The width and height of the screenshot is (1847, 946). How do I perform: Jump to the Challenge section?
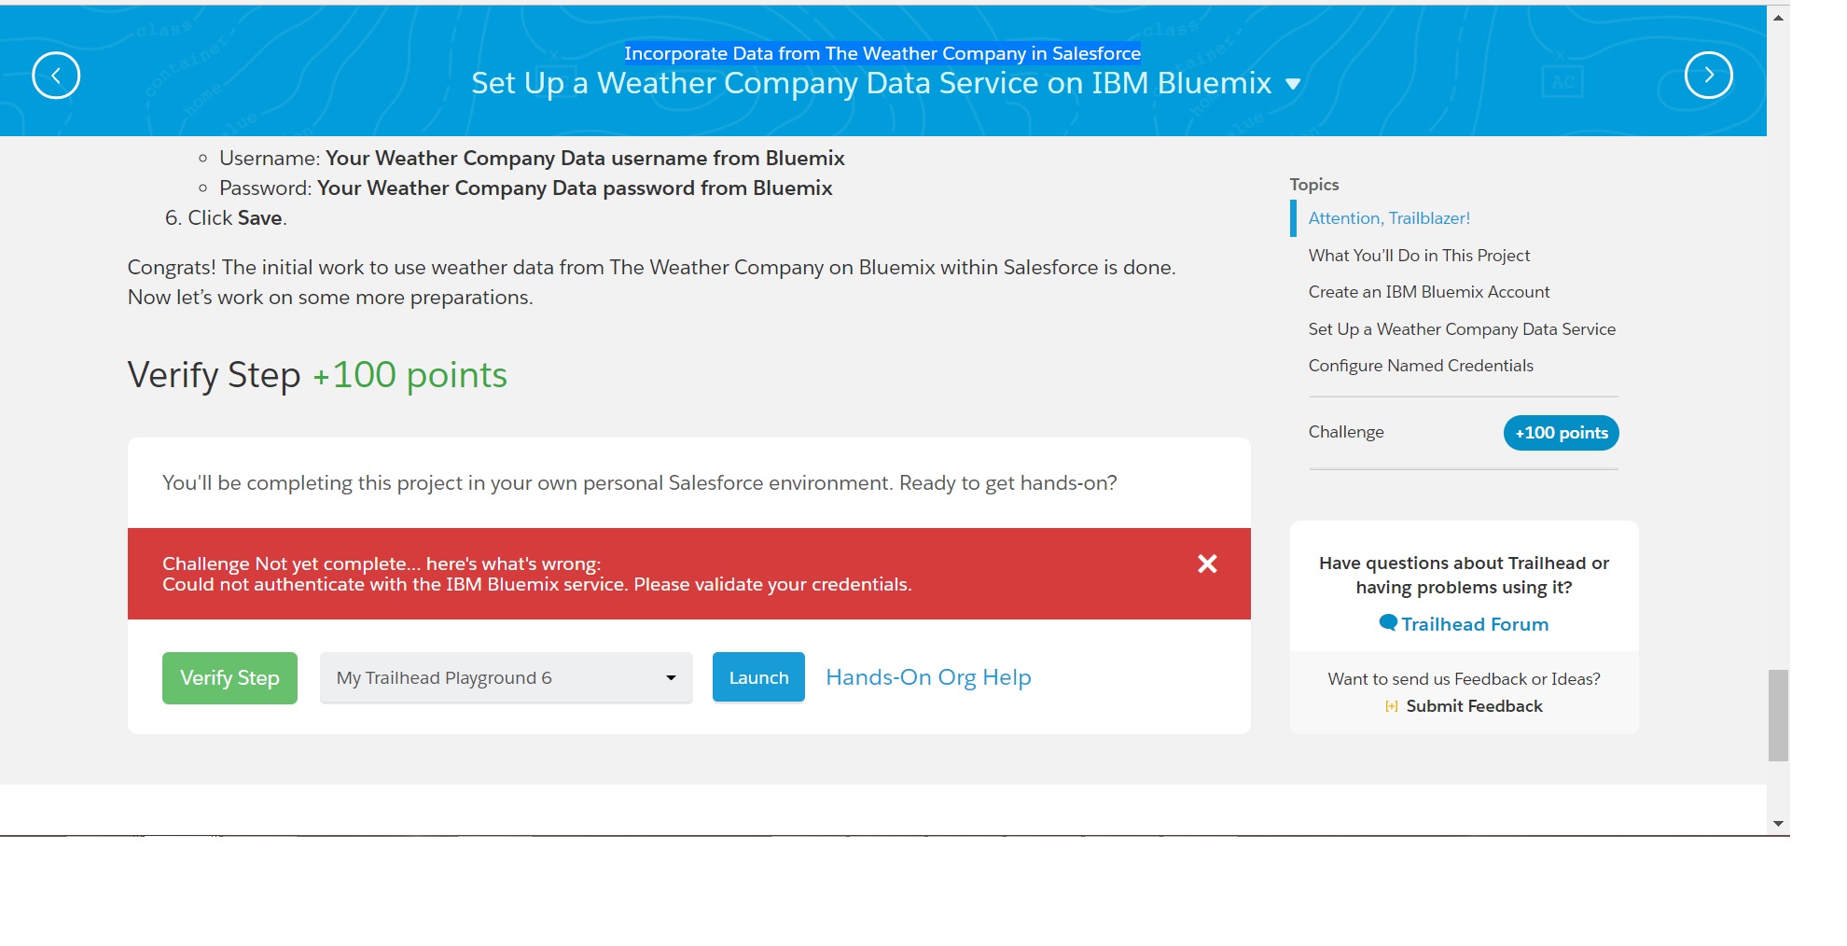[1346, 432]
